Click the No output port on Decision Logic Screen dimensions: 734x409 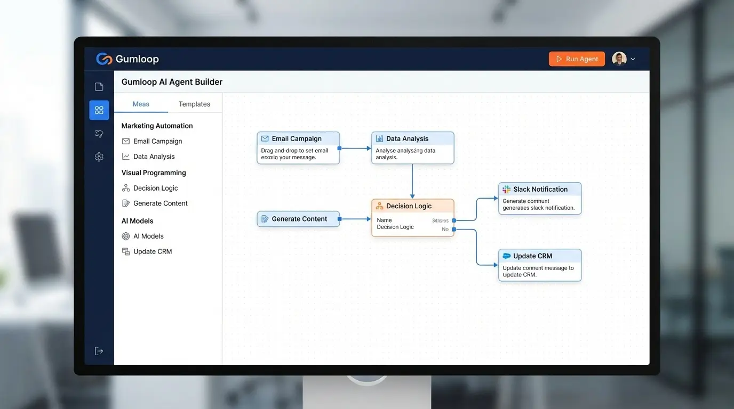[x=453, y=230]
